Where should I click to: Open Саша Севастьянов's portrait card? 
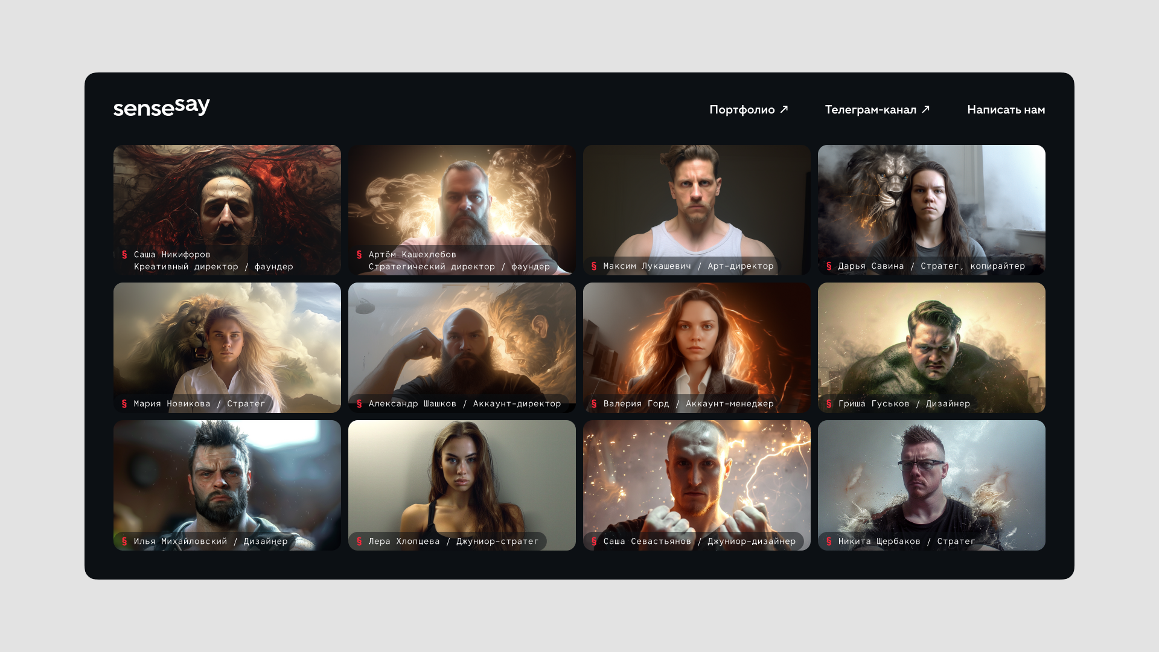(697, 485)
